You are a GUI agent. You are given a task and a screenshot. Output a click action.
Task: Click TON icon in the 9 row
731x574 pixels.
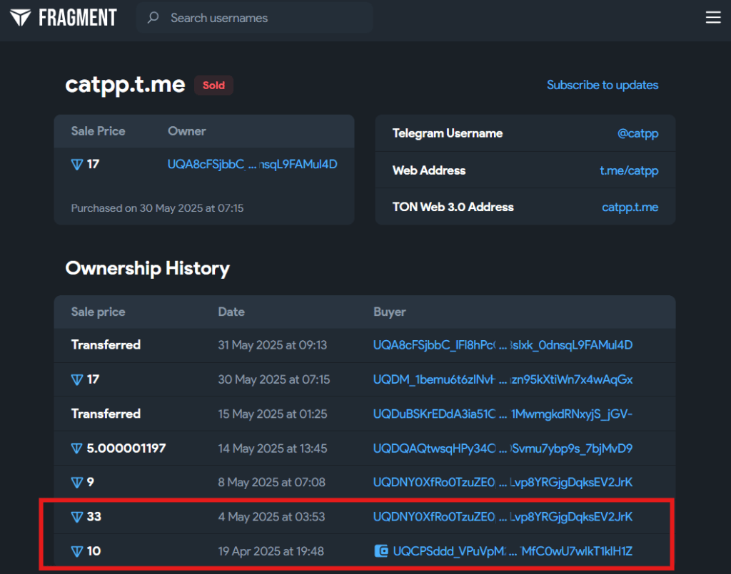[x=77, y=483]
